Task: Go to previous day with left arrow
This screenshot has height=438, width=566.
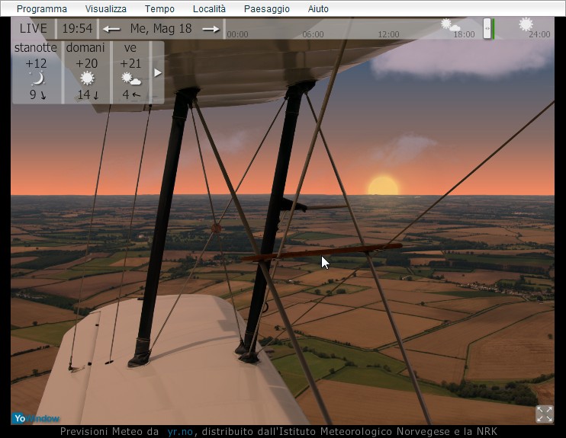Action: point(111,29)
